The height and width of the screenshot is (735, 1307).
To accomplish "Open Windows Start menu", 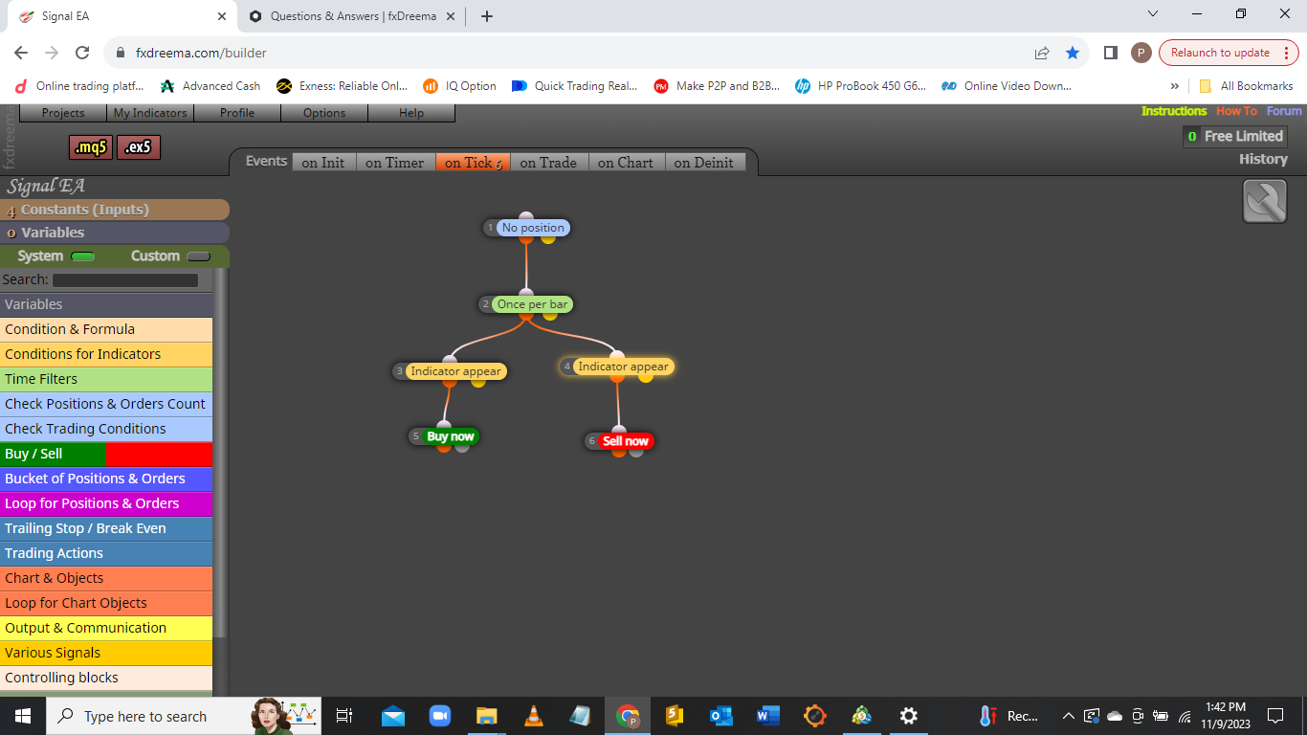I will pyautogui.click(x=23, y=716).
